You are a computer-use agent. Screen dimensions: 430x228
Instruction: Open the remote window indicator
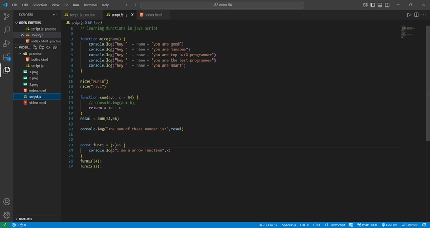5,225
